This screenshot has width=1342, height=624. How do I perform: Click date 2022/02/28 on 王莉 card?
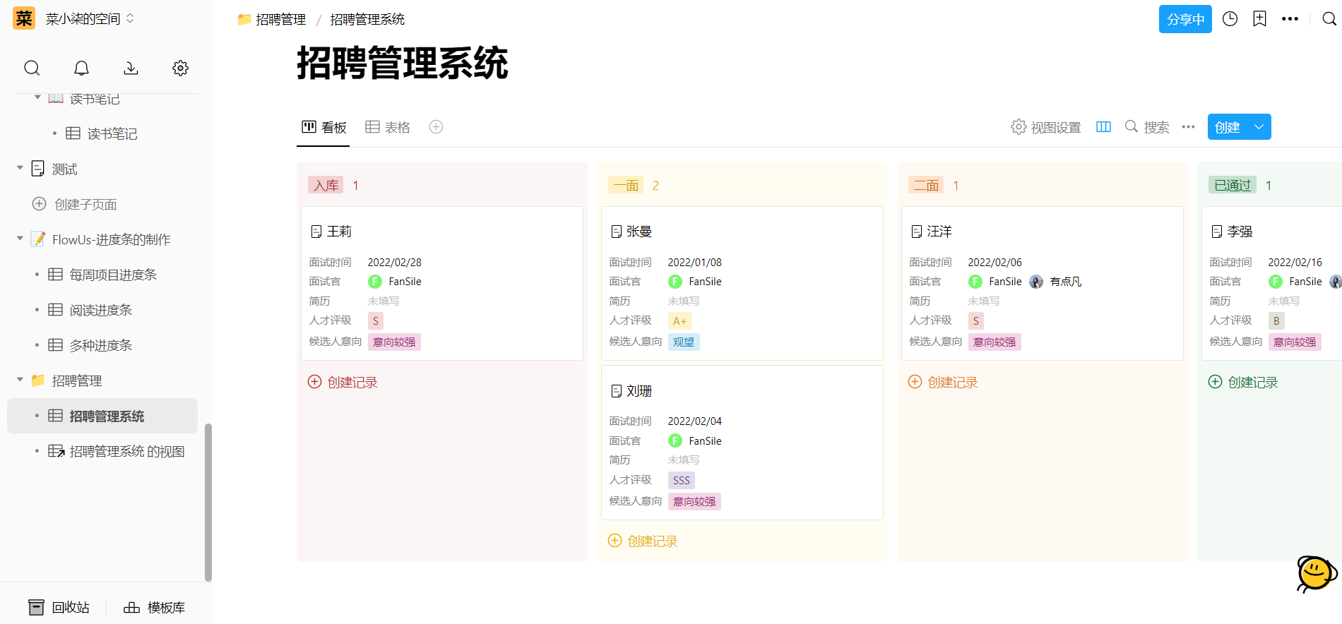tap(395, 262)
